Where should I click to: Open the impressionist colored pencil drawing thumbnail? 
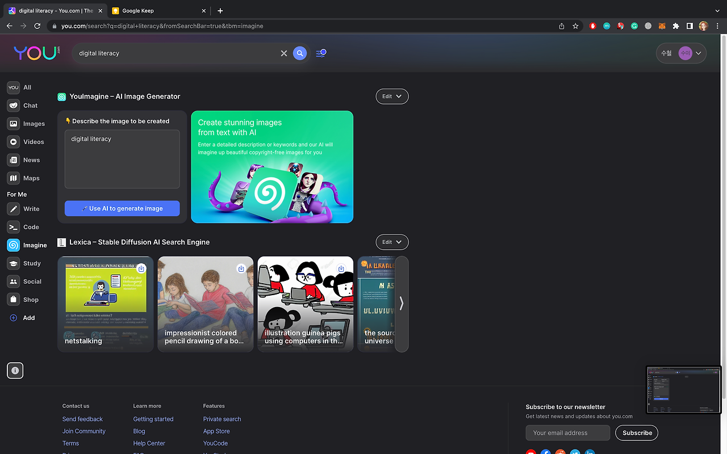[206, 304]
